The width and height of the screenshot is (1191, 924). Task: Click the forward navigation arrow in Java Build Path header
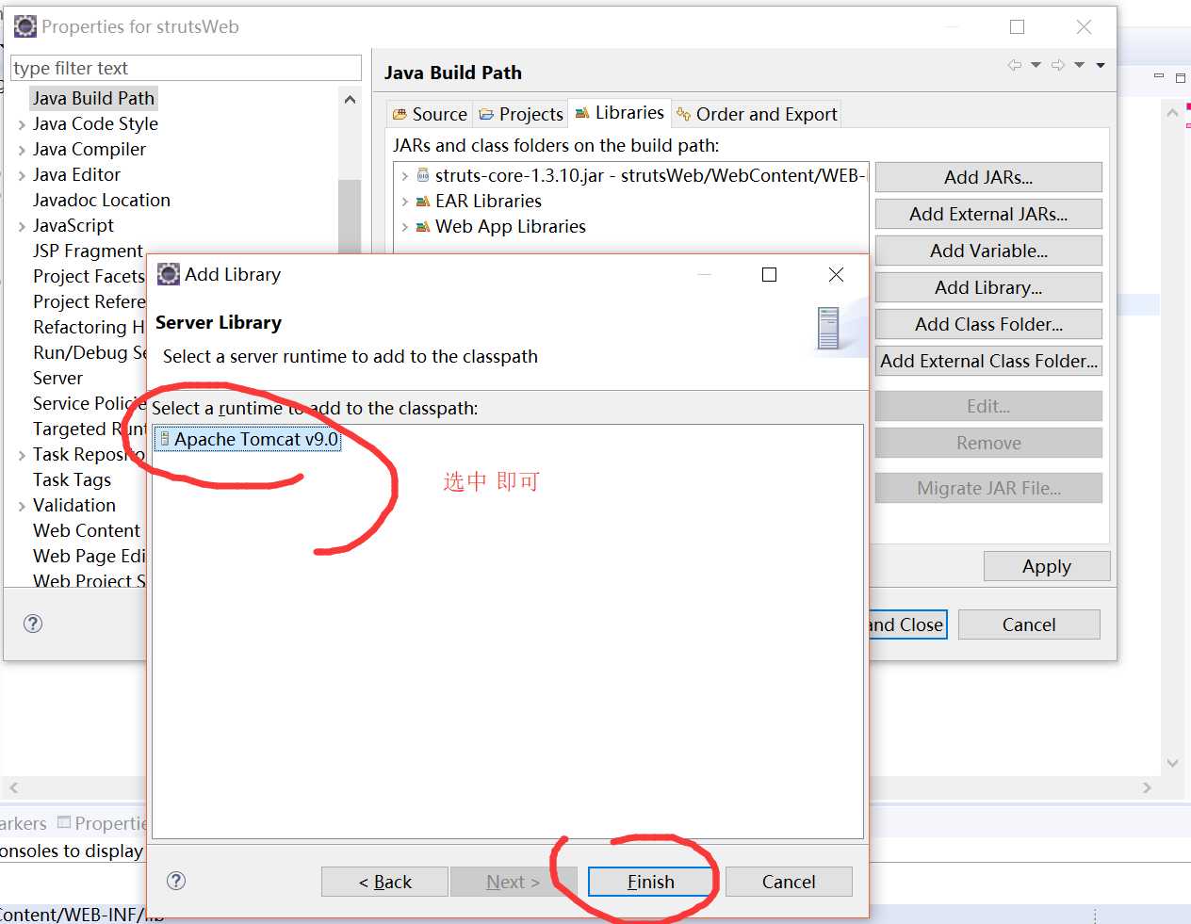click(1058, 65)
